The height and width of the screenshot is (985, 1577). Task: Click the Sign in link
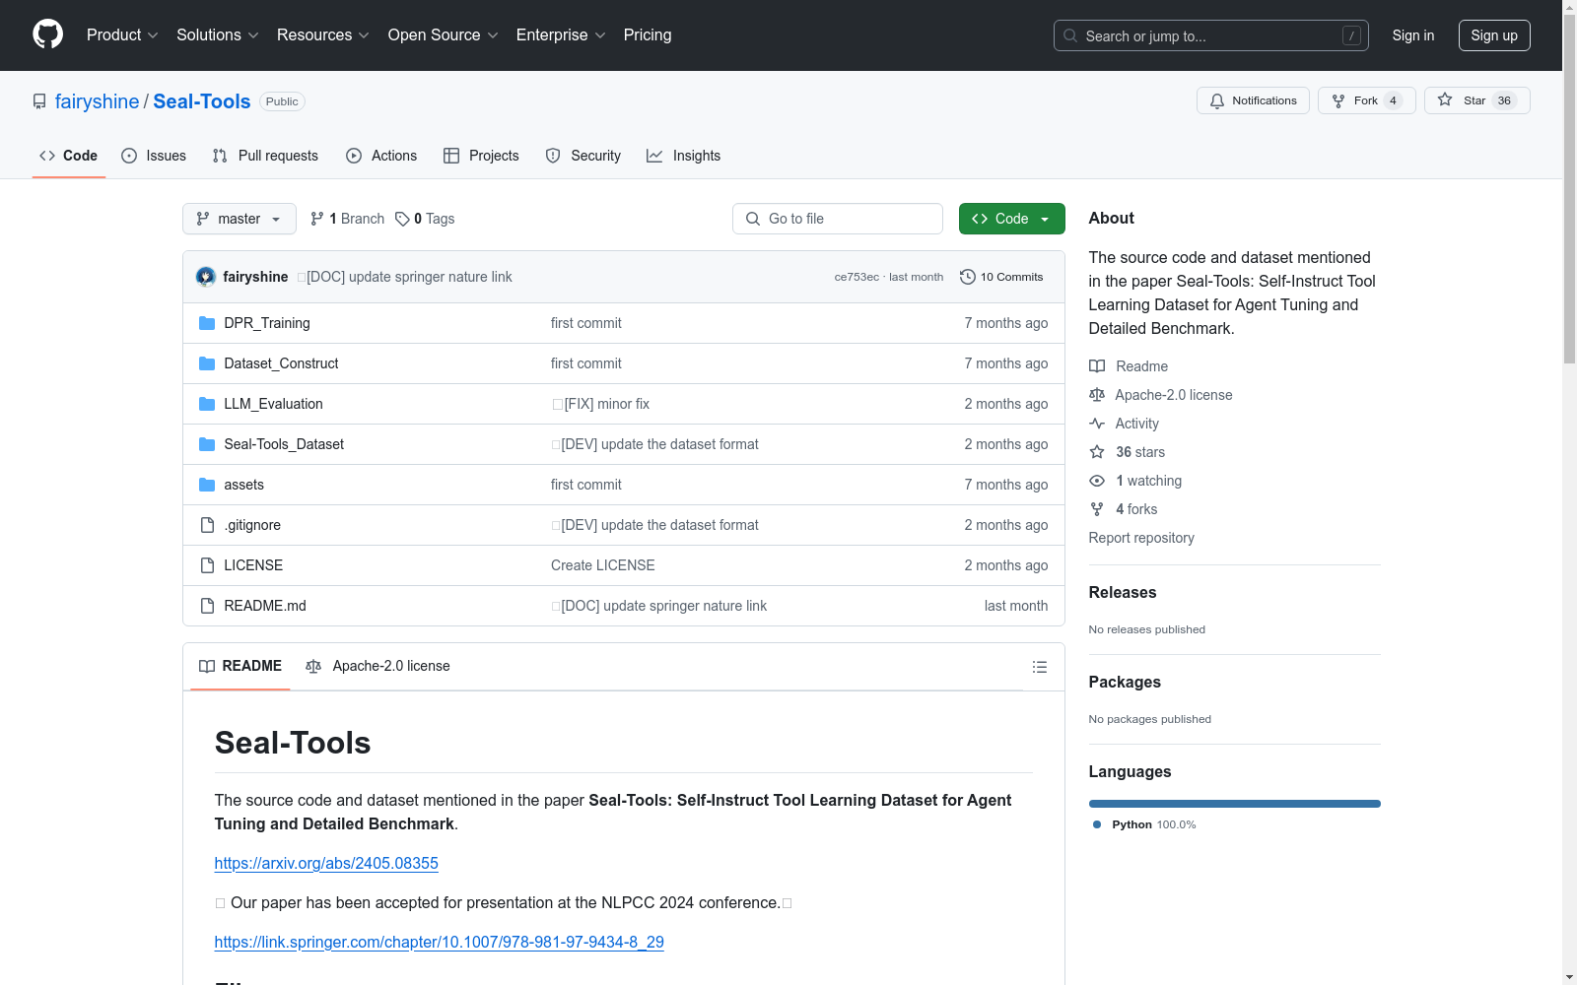(1413, 35)
